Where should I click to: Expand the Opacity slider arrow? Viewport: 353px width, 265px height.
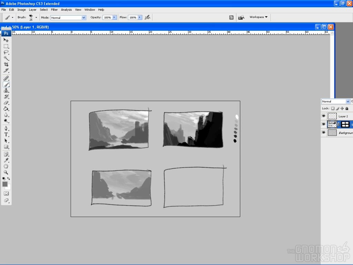click(x=114, y=17)
